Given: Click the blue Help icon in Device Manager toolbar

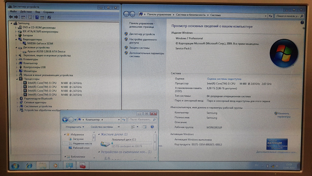Looking at the screenshot, I should pyautogui.click(x=37, y=17).
